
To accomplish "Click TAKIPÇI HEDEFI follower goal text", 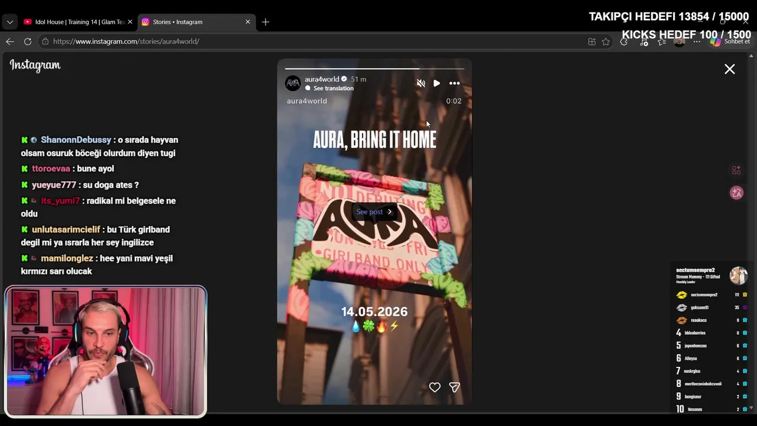I will click(669, 17).
